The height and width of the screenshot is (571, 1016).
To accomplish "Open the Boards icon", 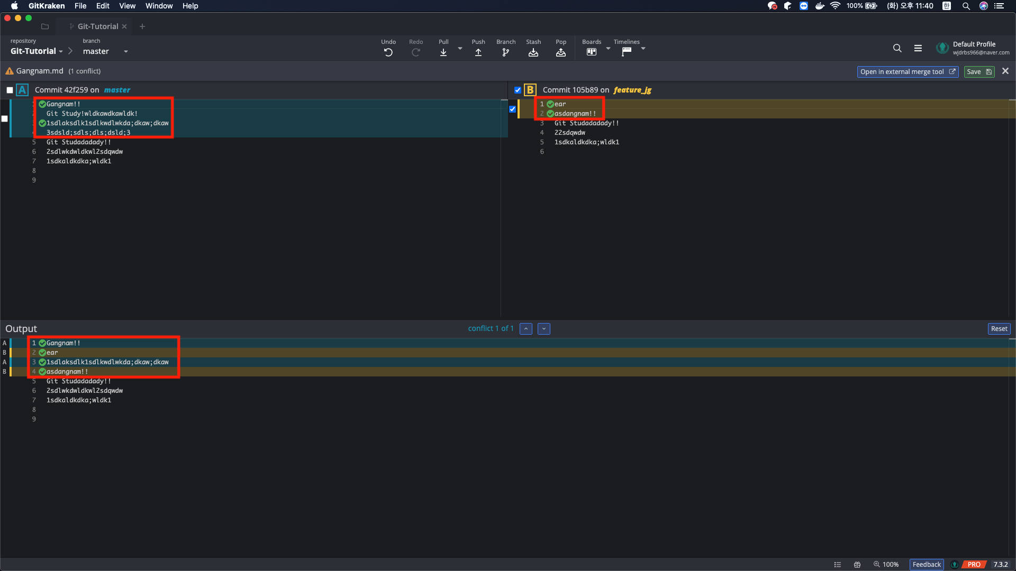I will click(592, 52).
